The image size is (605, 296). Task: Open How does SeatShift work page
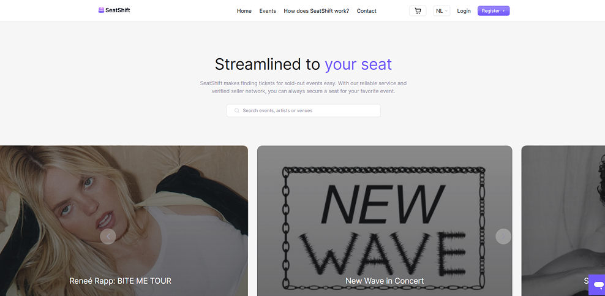[x=317, y=11]
